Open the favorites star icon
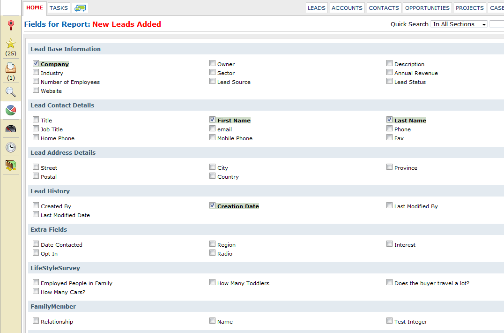The height and width of the screenshot is (333, 504). pyautogui.click(x=11, y=44)
